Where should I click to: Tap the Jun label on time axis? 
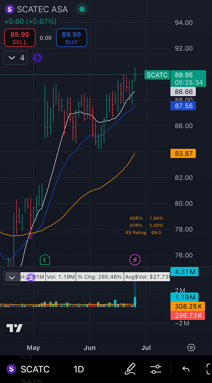click(90, 348)
